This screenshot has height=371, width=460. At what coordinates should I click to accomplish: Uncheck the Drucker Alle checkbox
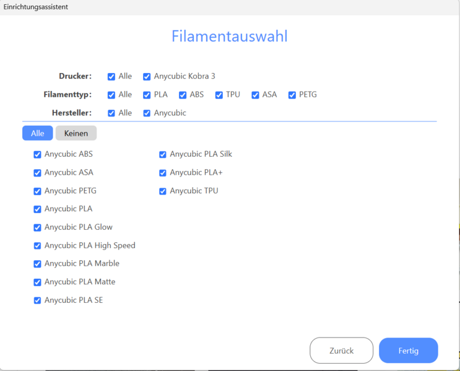pyautogui.click(x=111, y=77)
